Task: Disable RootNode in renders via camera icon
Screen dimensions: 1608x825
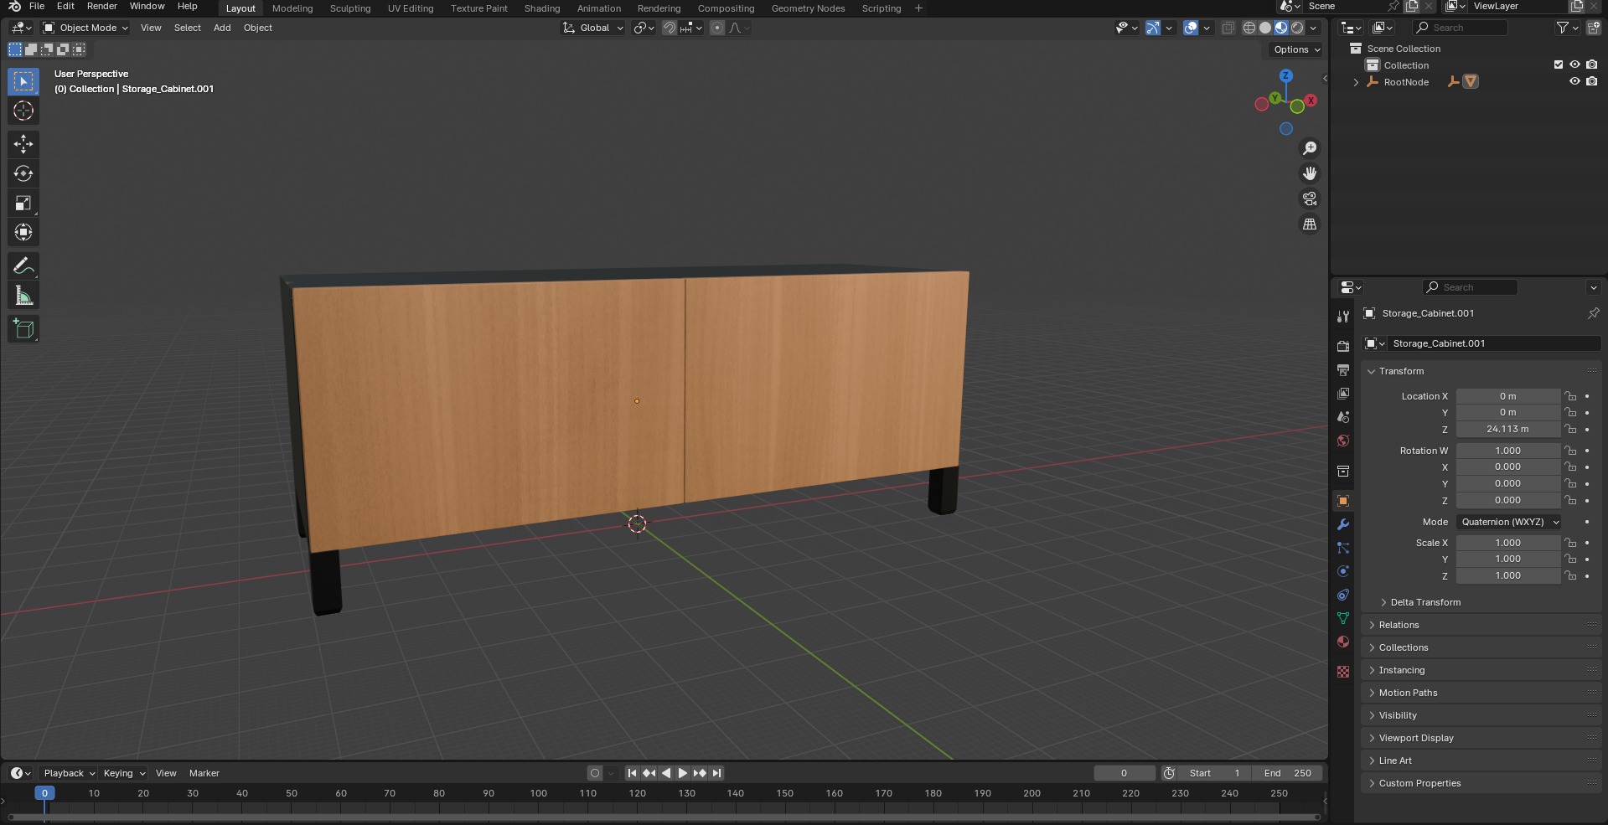Action: (x=1591, y=81)
